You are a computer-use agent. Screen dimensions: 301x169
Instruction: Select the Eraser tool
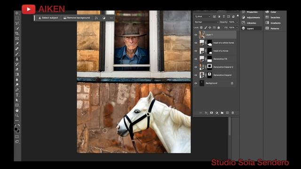click(x=17, y=69)
